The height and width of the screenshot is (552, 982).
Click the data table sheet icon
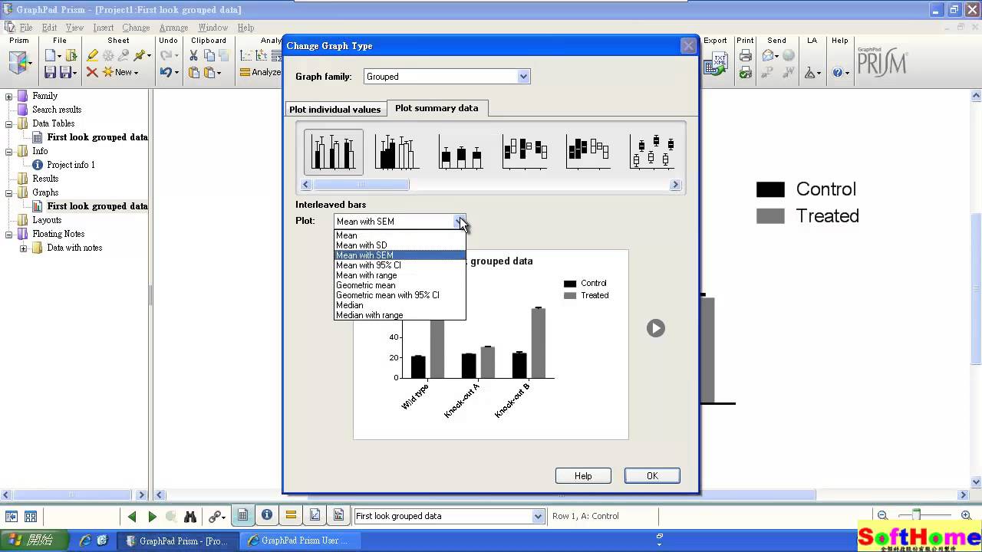point(242,516)
